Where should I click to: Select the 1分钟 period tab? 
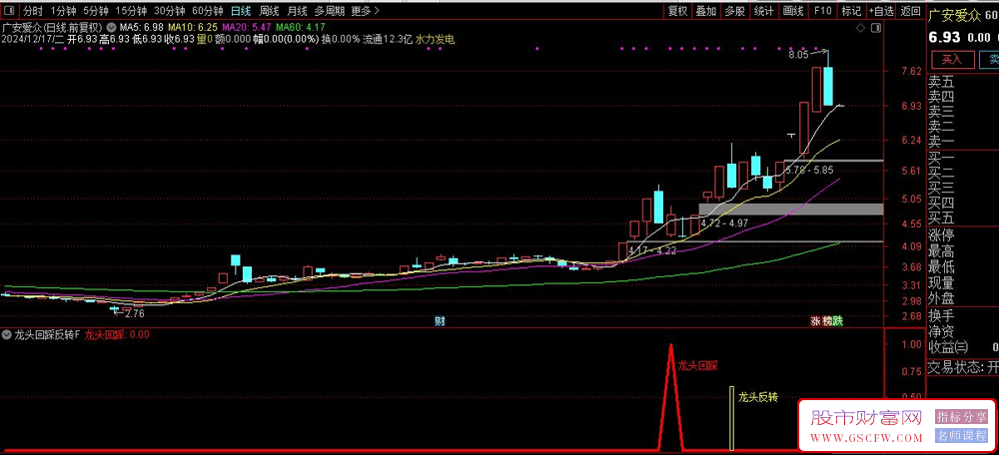(x=63, y=11)
